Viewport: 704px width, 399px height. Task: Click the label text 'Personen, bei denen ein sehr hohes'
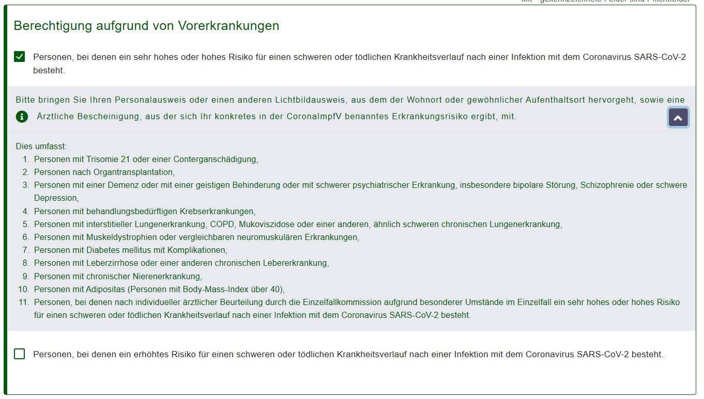[359, 57]
